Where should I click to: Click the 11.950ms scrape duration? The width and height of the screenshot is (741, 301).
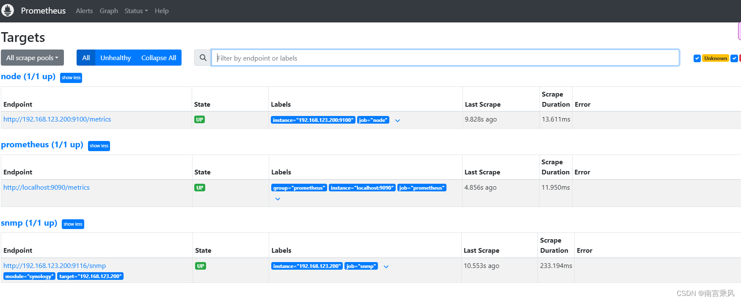[556, 188]
